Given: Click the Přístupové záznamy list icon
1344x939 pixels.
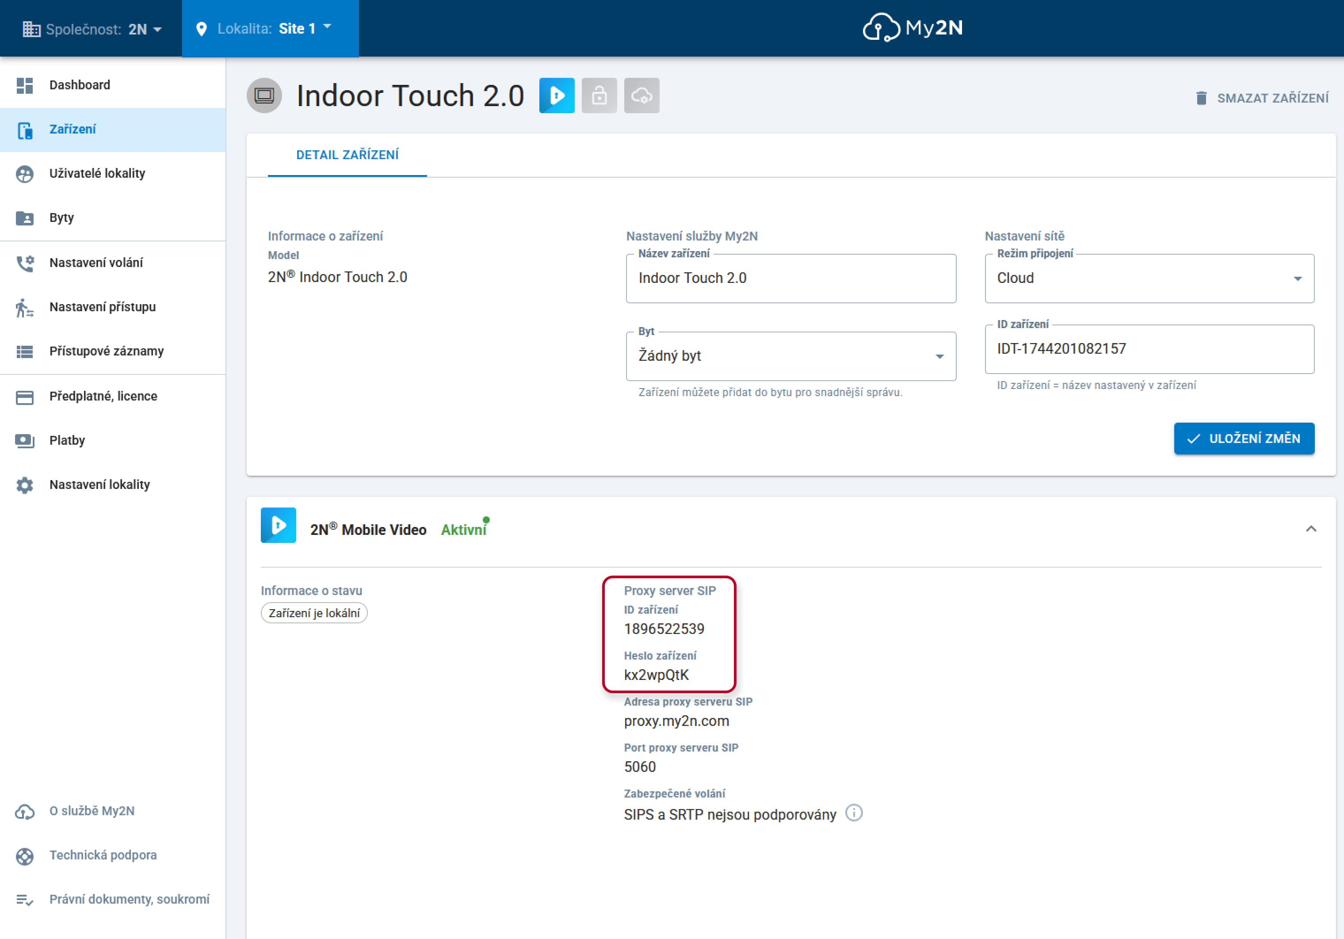Looking at the screenshot, I should pyautogui.click(x=25, y=352).
